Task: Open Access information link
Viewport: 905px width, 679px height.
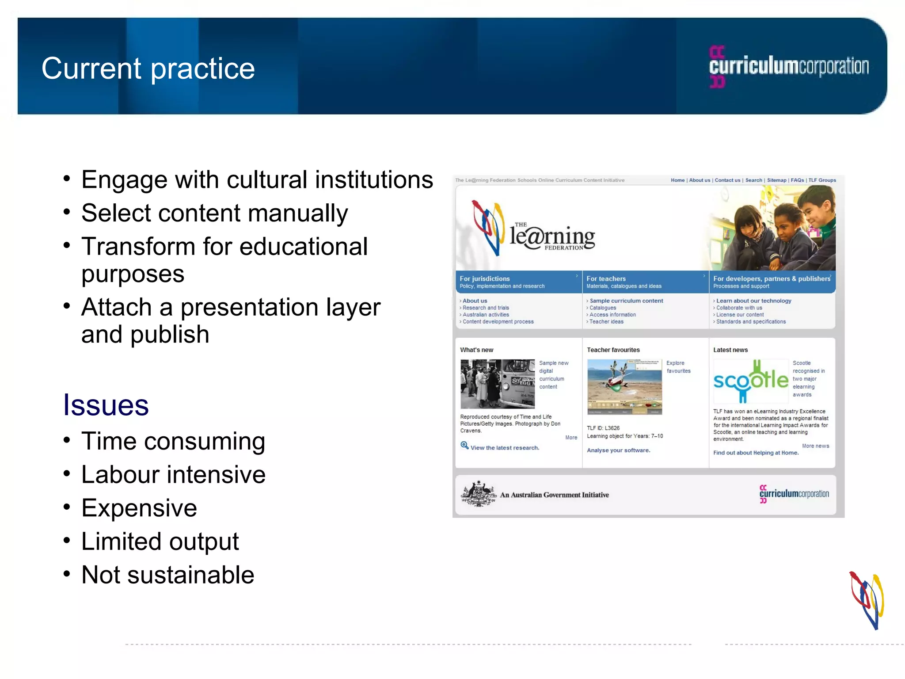Action: click(x=612, y=315)
